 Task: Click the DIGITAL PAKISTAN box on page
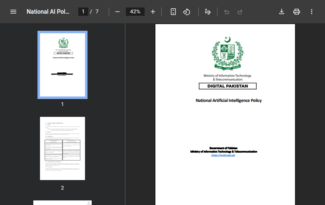(227, 86)
